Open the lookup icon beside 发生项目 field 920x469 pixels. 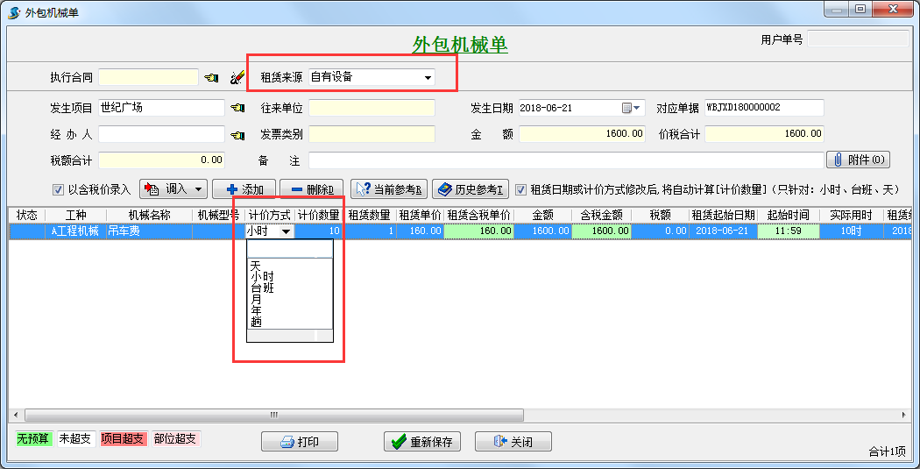coord(237,108)
